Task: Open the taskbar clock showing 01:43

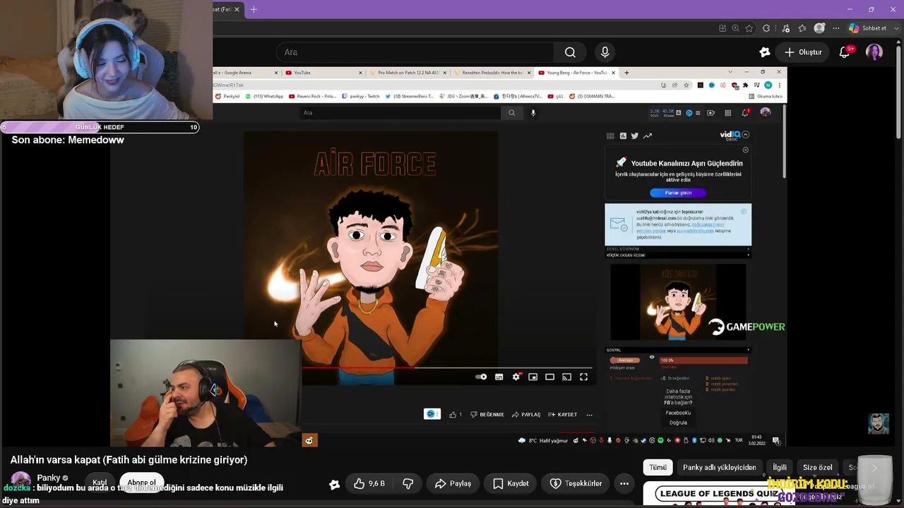Action: [757, 440]
